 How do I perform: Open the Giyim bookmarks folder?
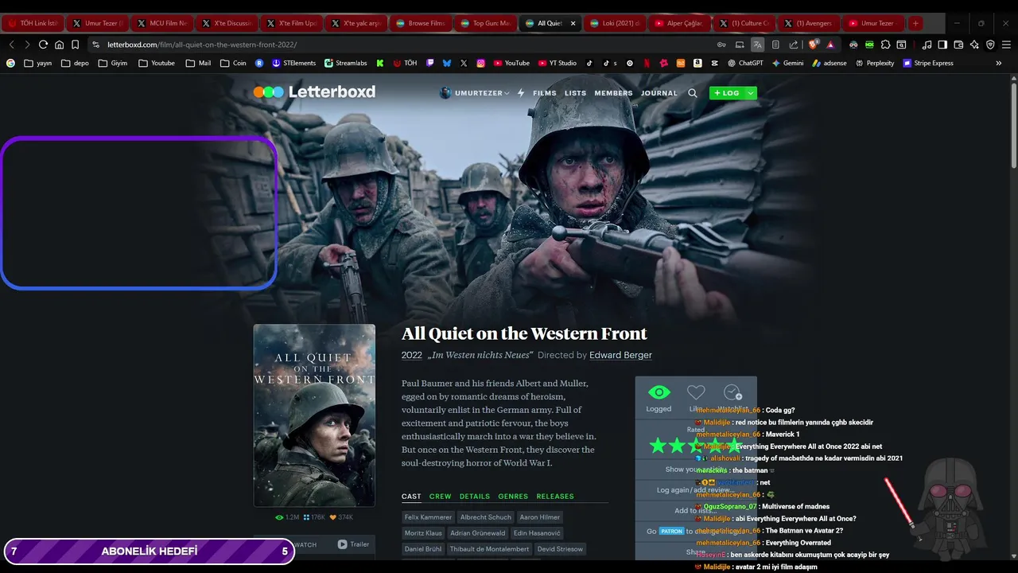112,63
